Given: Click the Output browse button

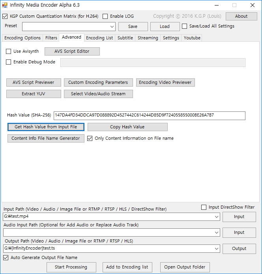Looking at the screenshot, I should point(239,249).
